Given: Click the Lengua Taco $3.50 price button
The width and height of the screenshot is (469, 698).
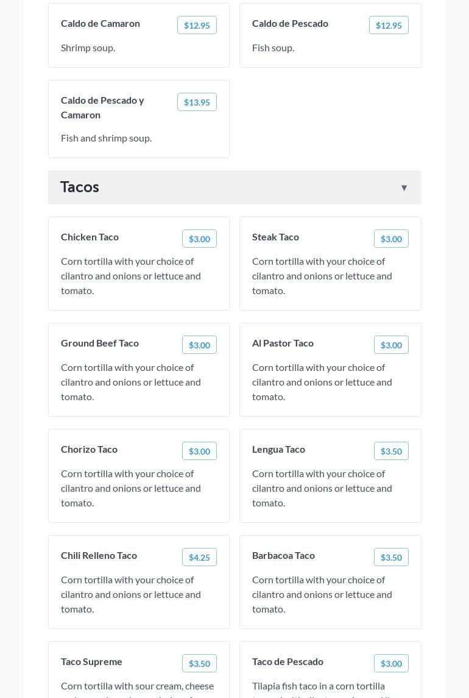Looking at the screenshot, I should (x=391, y=451).
